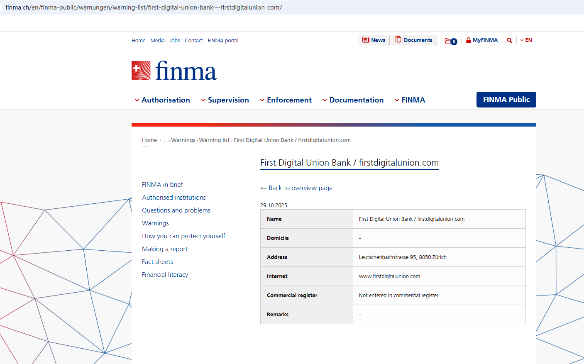
Task: Open How you can protect yourself
Action: (183, 236)
